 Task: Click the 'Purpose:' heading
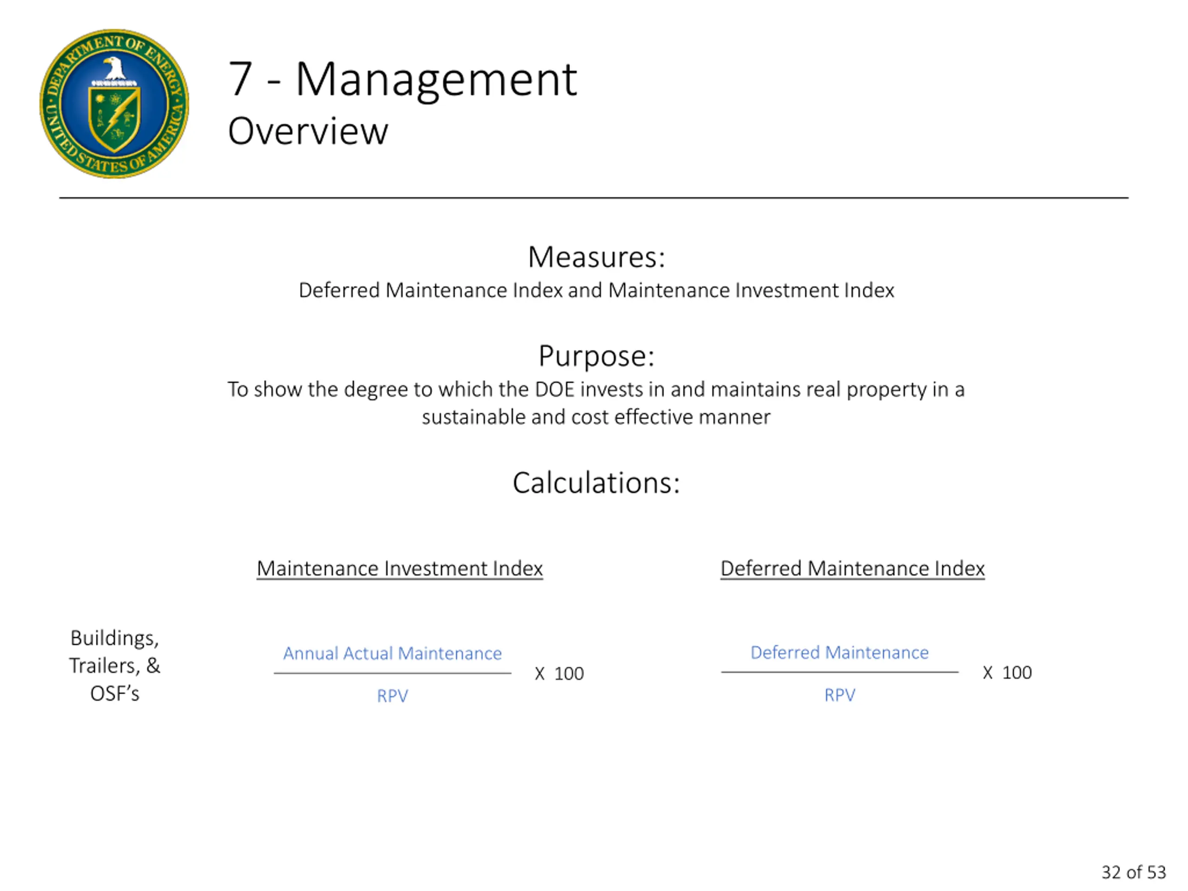click(596, 355)
